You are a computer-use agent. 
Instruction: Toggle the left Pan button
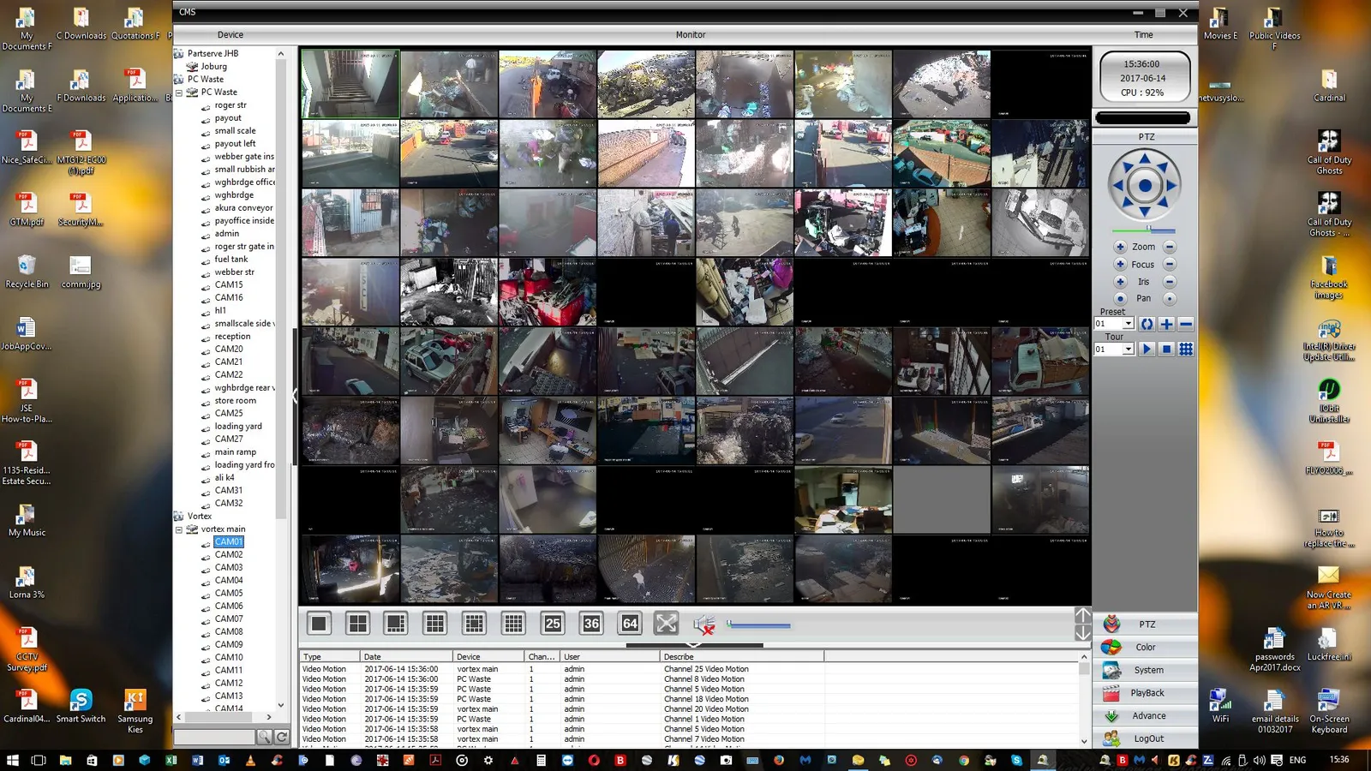click(x=1120, y=299)
